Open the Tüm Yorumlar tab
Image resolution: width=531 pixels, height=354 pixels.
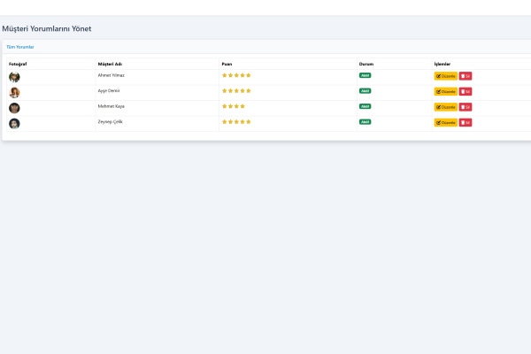click(20, 47)
